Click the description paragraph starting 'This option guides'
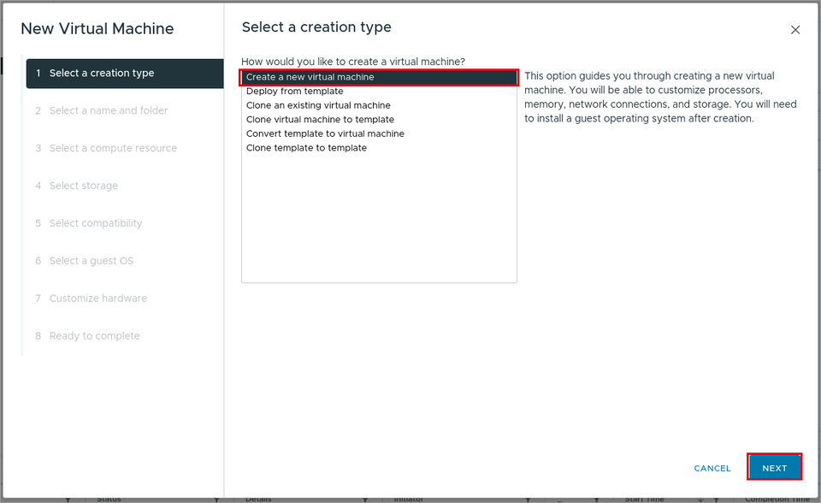The image size is (821, 503). pyautogui.click(x=660, y=97)
